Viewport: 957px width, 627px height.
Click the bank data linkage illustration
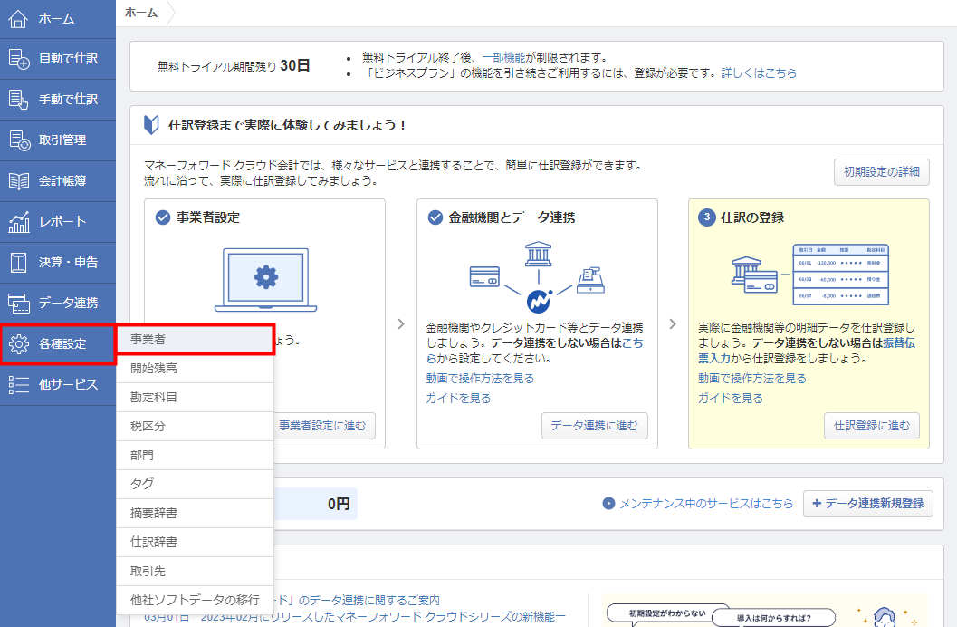coord(537,278)
